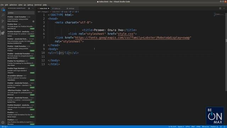This screenshot has width=227, height=128.
Task: Open the Explorer view in activity bar
Action: click(3, 9)
